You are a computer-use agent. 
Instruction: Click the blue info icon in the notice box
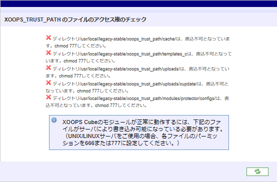[54, 120]
